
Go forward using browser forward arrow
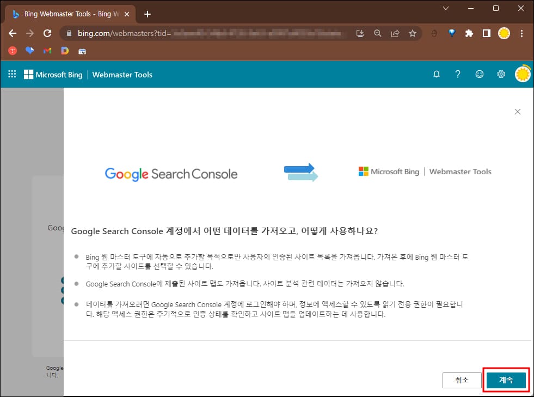tap(30, 33)
